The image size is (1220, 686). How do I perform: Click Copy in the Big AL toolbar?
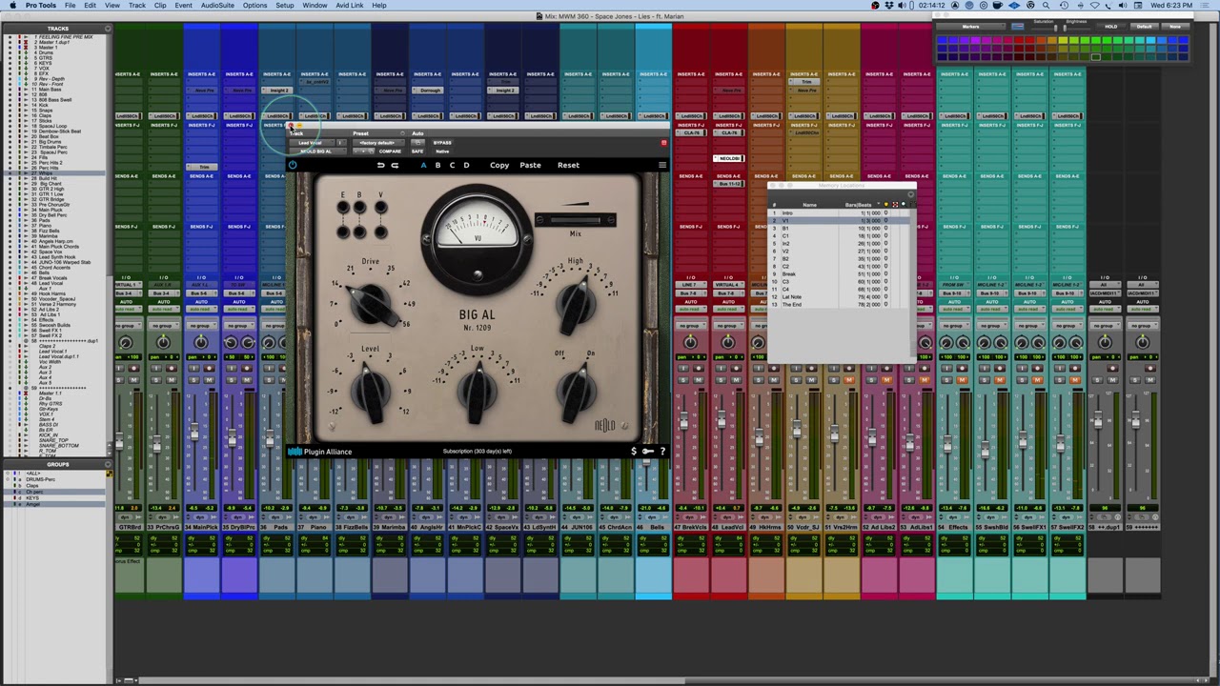pos(499,165)
